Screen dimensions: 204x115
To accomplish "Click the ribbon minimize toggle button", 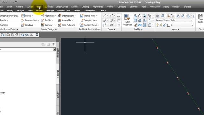I will point(102,11).
